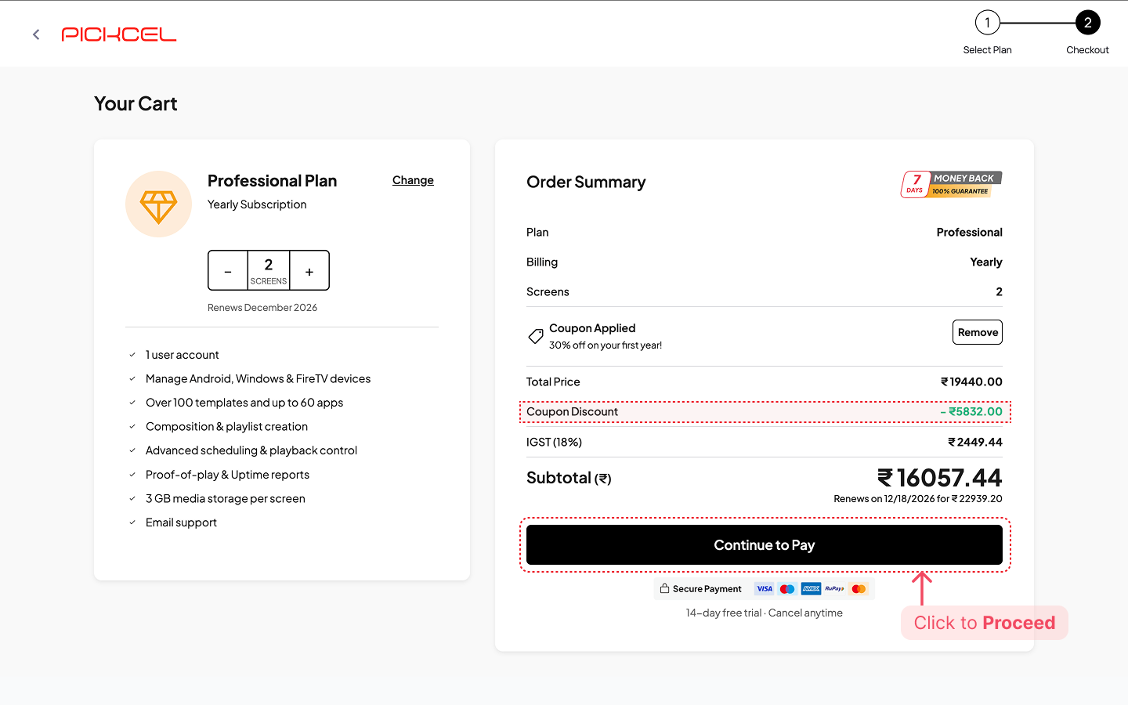1128x705 pixels.
Task: Remove the applied coupon
Action: pyautogui.click(x=977, y=332)
